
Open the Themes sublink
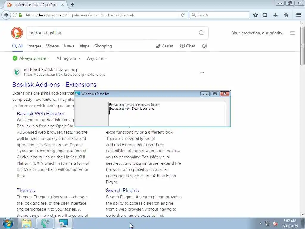coord(26,191)
